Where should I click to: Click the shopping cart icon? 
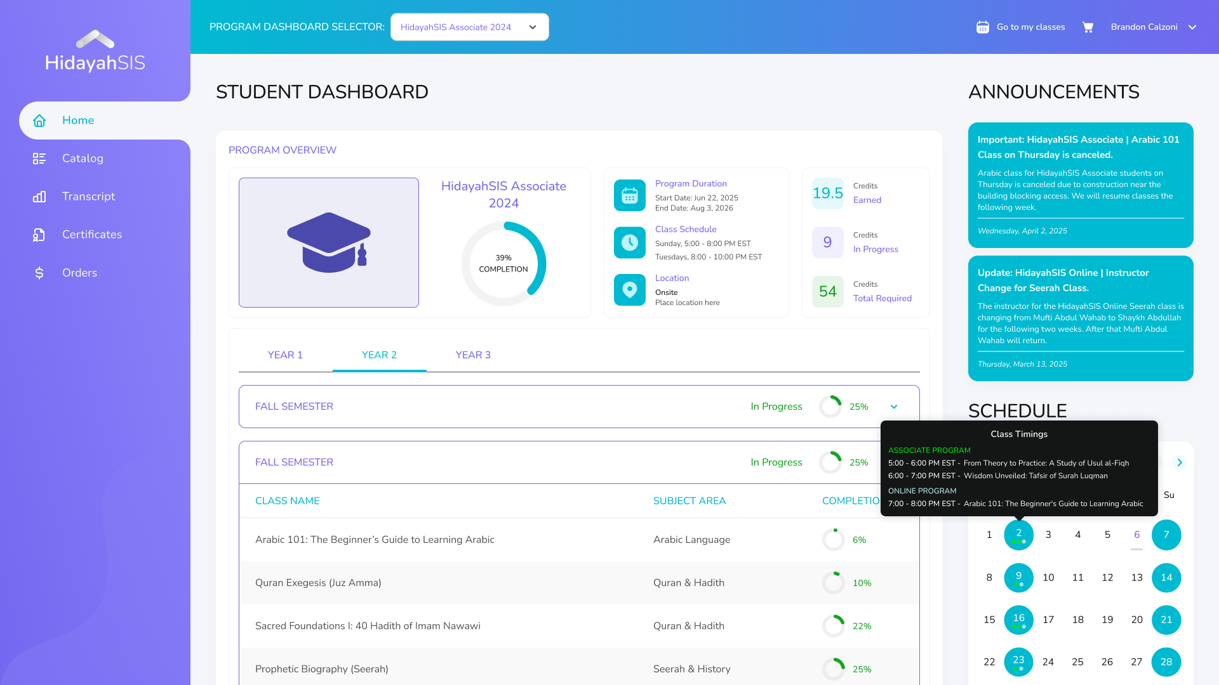1088,27
